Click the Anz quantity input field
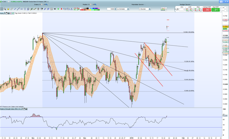Screen dimensions: 229x139 point(182,9)
